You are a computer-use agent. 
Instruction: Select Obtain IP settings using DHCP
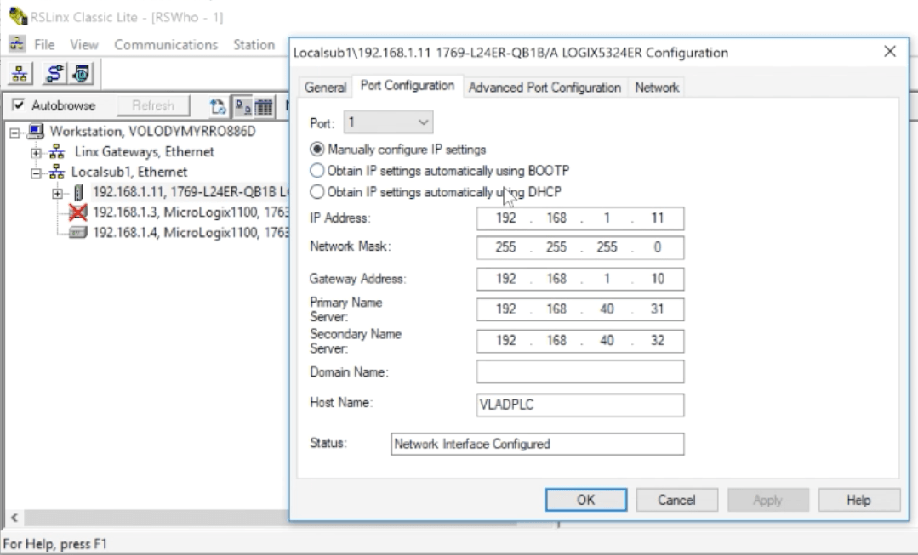(x=316, y=192)
